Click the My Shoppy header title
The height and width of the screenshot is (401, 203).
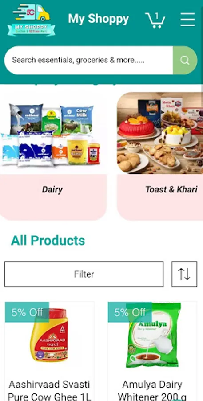point(99,19)
